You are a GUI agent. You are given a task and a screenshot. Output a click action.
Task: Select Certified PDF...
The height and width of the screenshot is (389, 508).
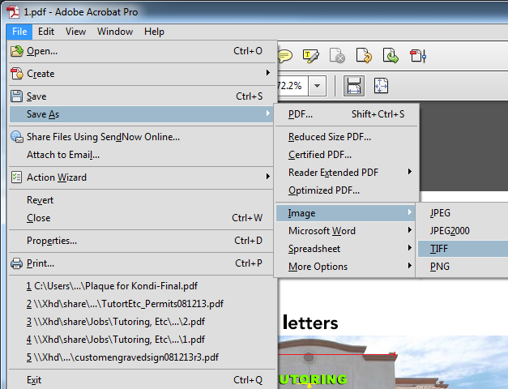(347, 155)
